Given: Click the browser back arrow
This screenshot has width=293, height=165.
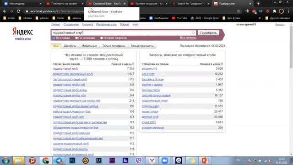Looking at the screenshot, I should (5, 11).
